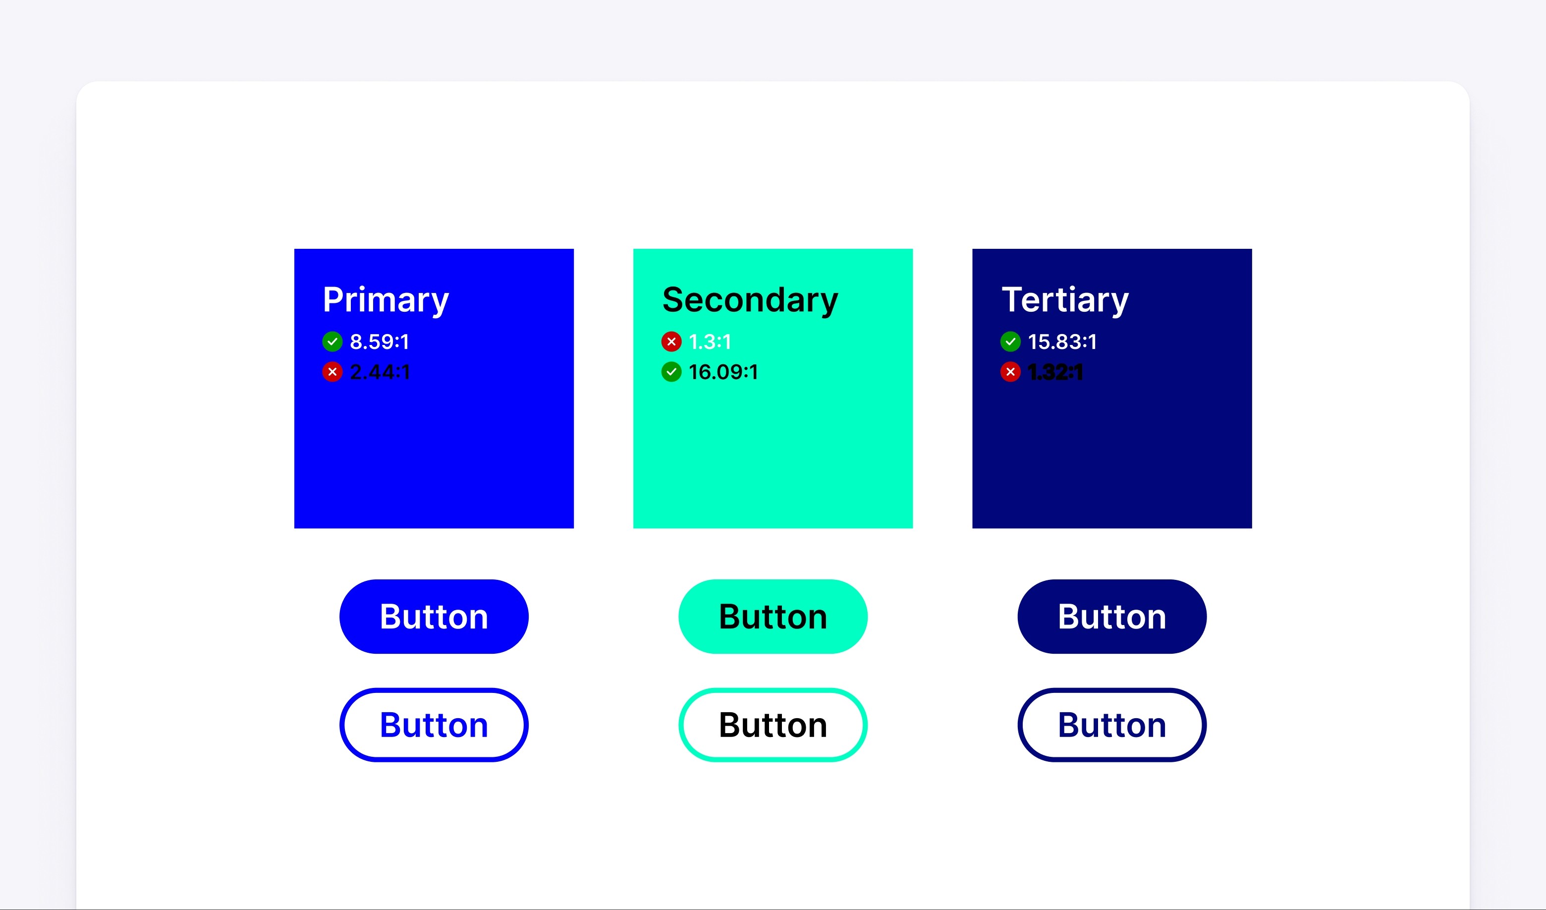Click the red X icon beside 2.44:1
Screen dimensions: 1546x910
pos(332,372)
